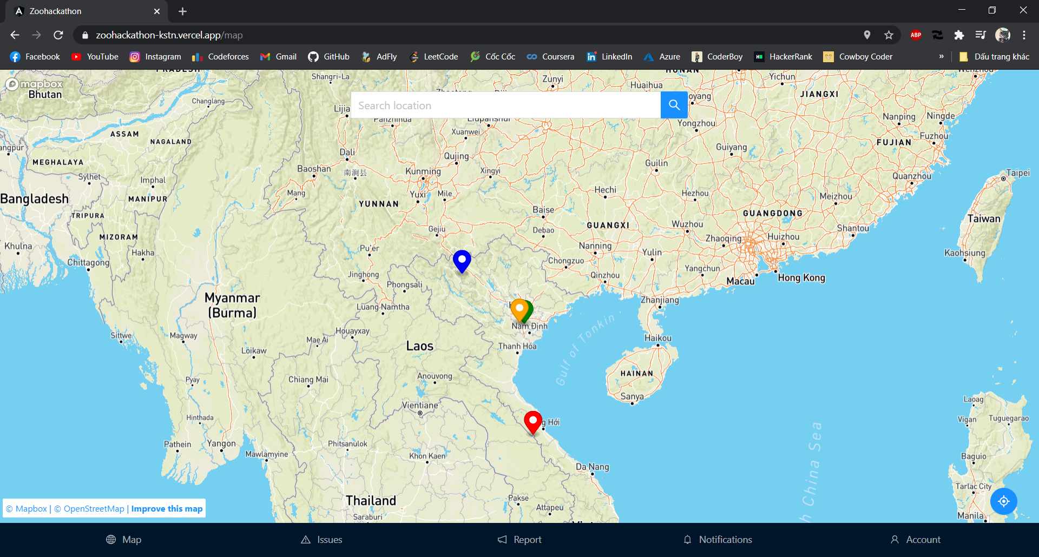1039x557 pixels.
Task: Open the Coursera bookmark
Action: click(550, 57)
